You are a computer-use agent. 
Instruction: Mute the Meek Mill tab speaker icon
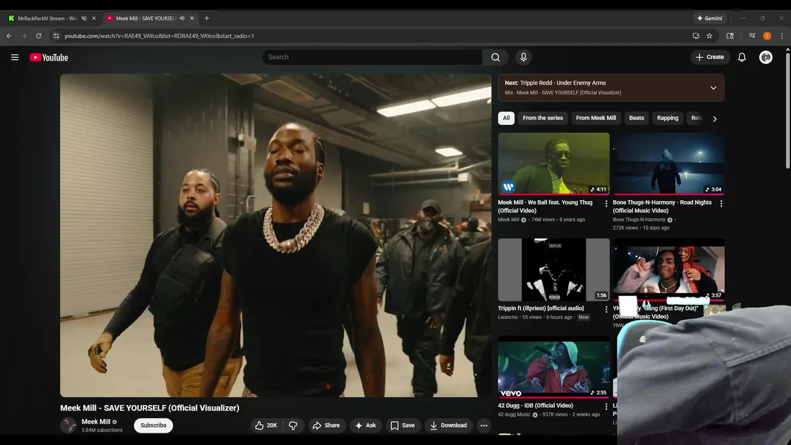[x=182, y=18]
